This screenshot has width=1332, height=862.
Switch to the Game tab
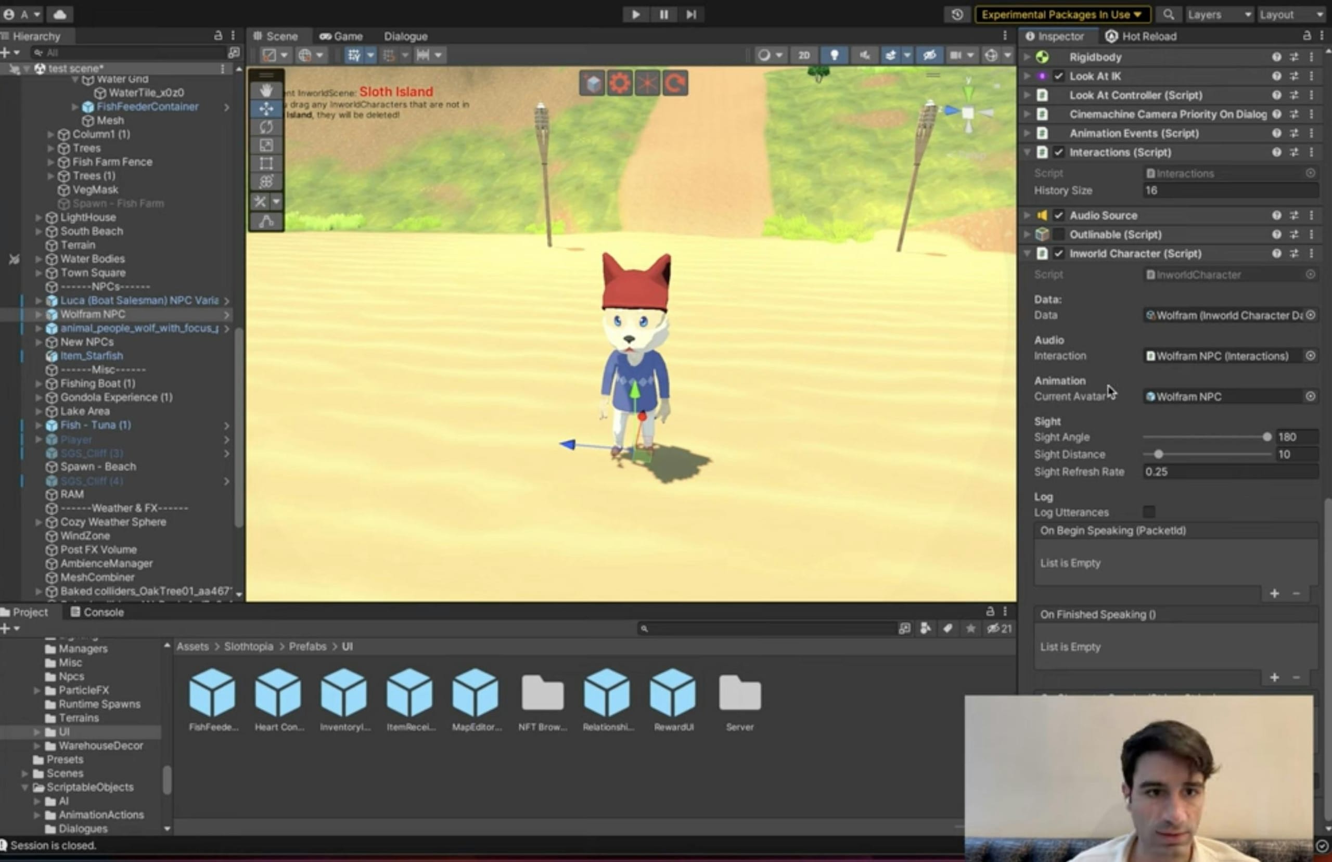(341, 36)
